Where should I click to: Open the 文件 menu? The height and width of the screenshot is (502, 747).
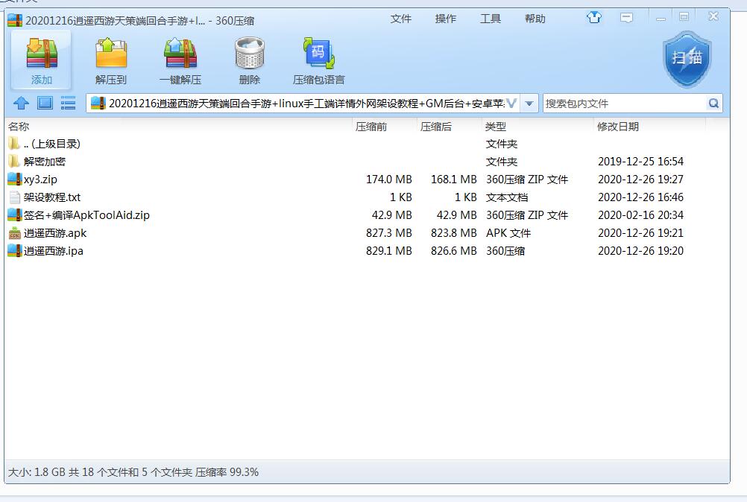click(x=401, y=19)
